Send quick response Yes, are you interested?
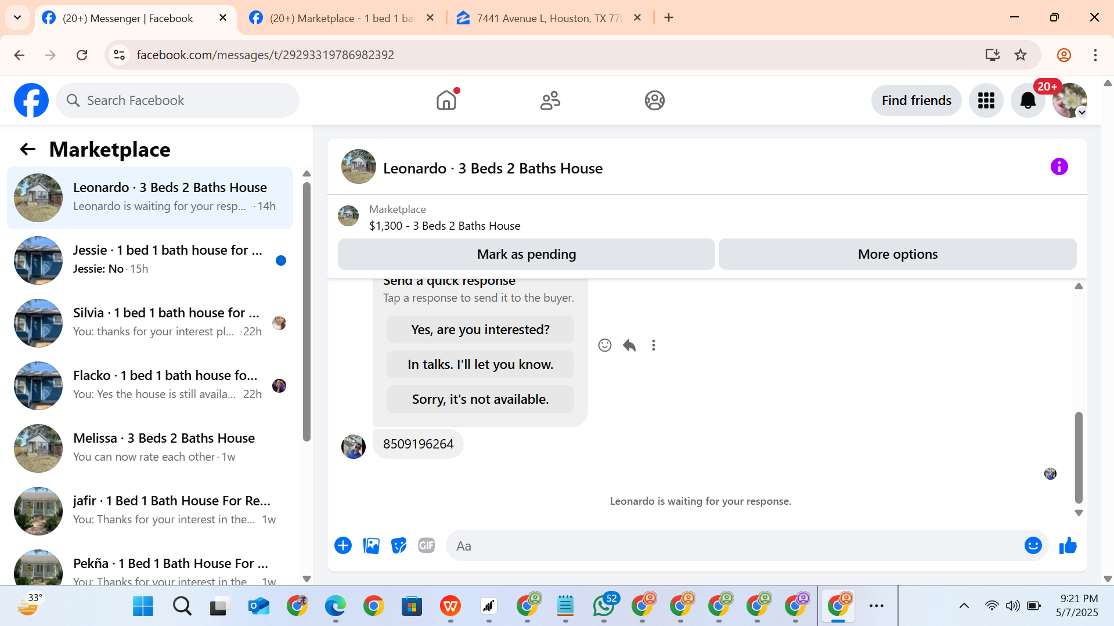 [480, 330]
